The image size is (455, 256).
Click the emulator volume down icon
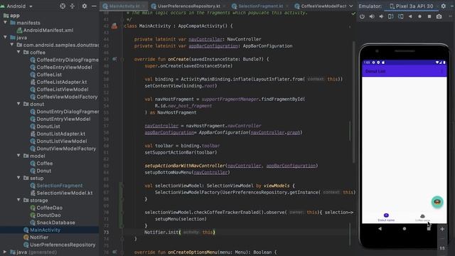click(381, 16)
